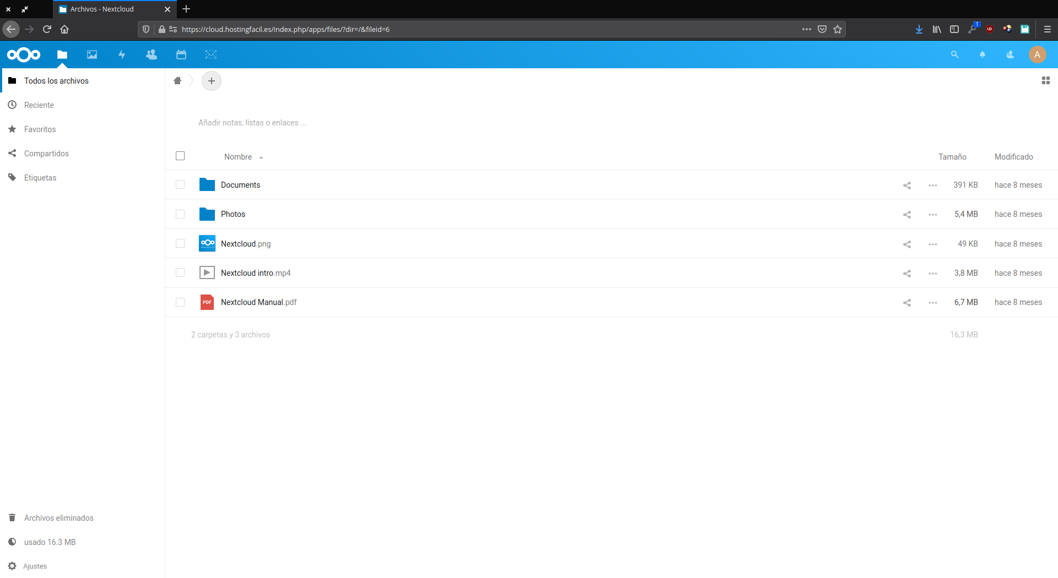
Task: Select the Nextcloud Manual.pdf checkbox
Action: pos(180,302)
